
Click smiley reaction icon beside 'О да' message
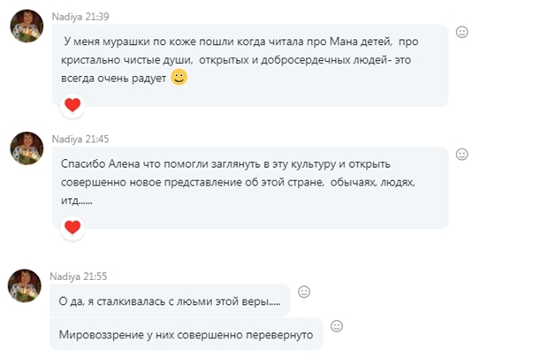pos(304,291)
